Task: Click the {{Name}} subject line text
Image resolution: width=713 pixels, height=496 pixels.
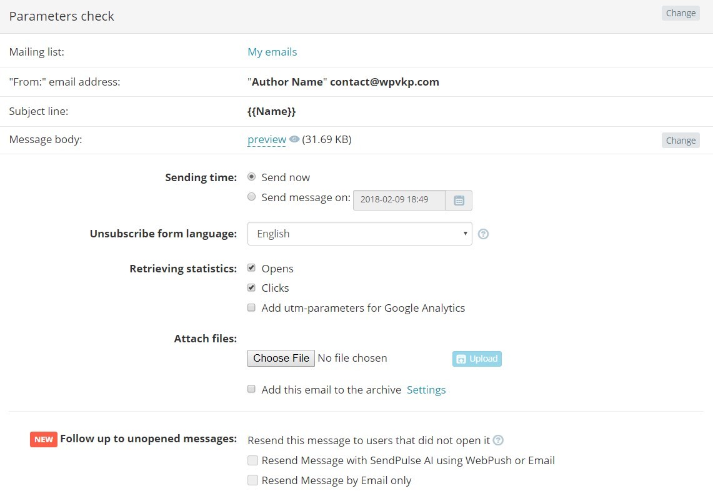Action: point(271,111)
